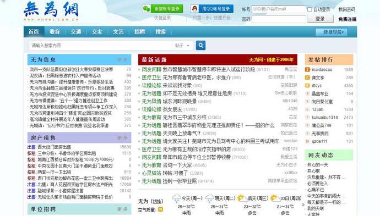The height and width of the screenshot is (216, 380).
Task: Open user kukuaibu1314 in 发帖排行
Action: pyautogui.click(x=324, y=118)
